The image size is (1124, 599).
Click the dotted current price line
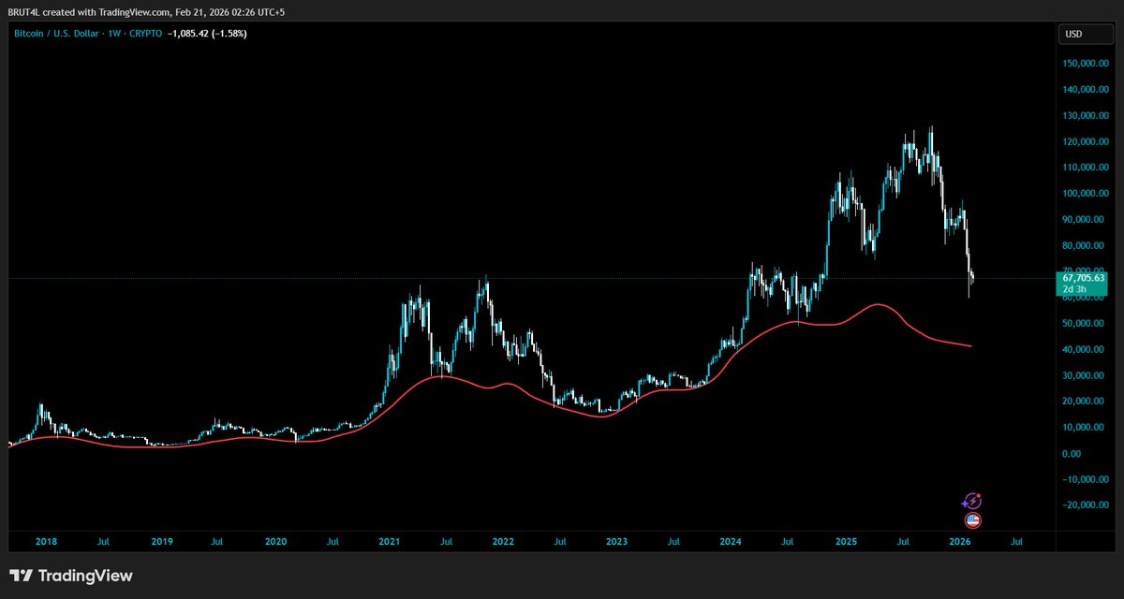[468, 277]
